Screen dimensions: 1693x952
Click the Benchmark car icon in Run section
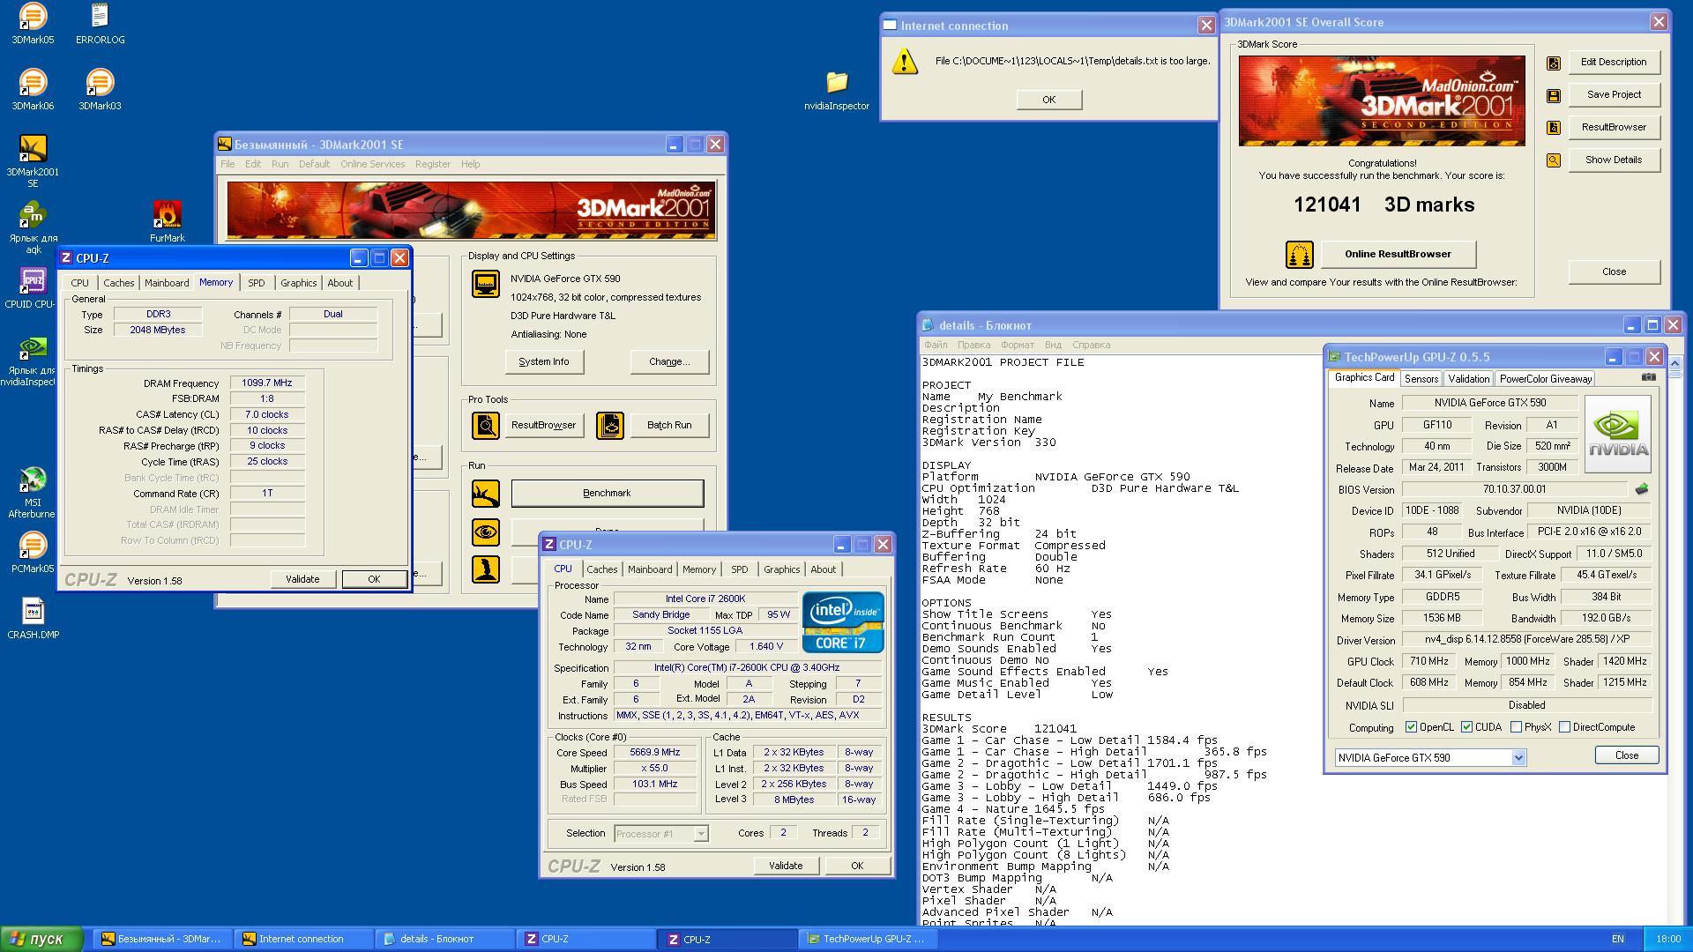[485, 494]
